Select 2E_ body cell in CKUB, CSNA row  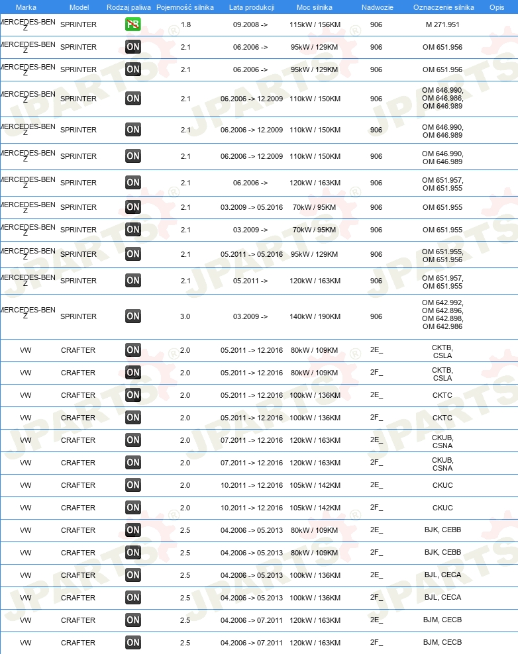(x=376, y=440)
